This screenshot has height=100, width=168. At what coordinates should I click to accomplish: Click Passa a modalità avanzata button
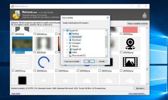(x=138, y=24)
